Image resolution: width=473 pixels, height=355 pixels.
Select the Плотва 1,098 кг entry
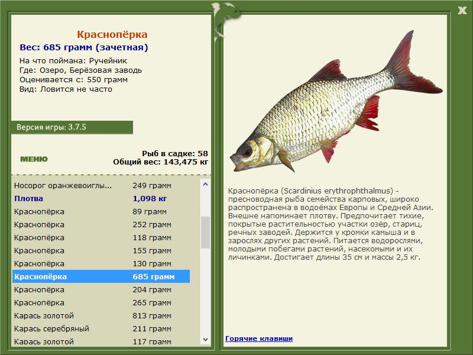point(101,199)
